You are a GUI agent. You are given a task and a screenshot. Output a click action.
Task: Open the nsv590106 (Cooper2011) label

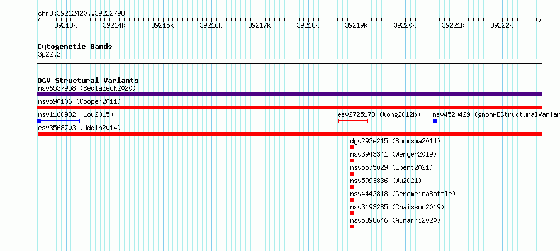point(79,101)
